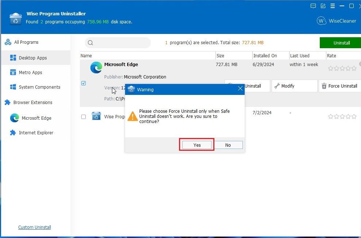
Task: Open the hamburger menu in title bar
Action: 332,6
